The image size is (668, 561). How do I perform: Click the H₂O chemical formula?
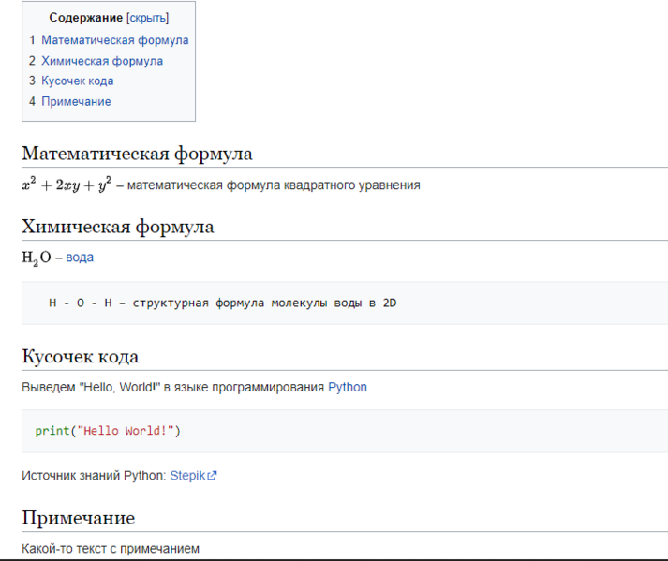pyautogui.click(x=37, y=258)
